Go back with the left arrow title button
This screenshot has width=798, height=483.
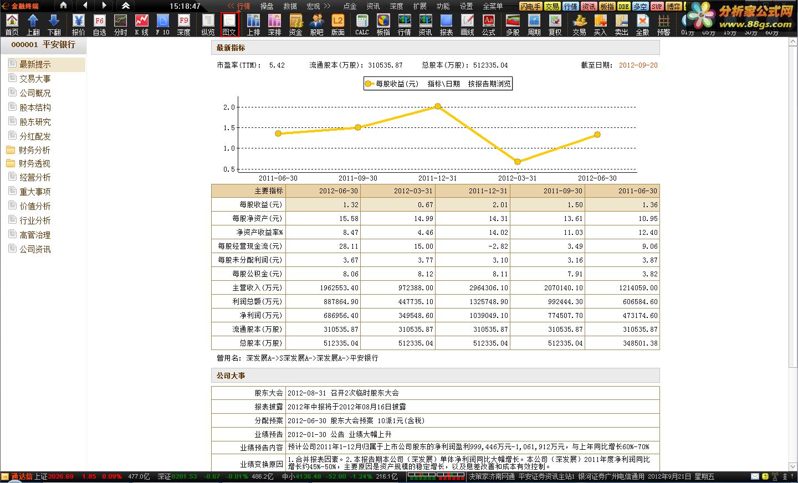pyautogui.click(x=85, y=6)
